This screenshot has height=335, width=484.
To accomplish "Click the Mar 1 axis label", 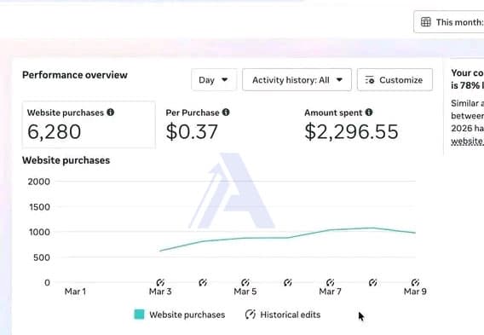I will point(75,292).
